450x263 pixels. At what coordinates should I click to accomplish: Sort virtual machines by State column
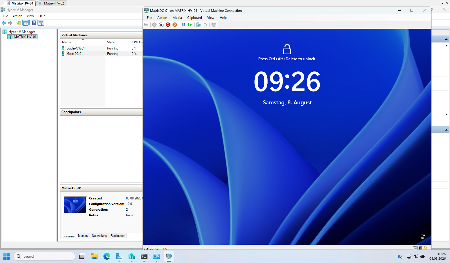118,42
